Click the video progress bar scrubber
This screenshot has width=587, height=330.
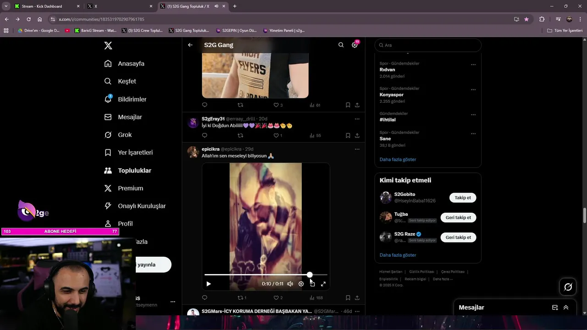[310, 275]
